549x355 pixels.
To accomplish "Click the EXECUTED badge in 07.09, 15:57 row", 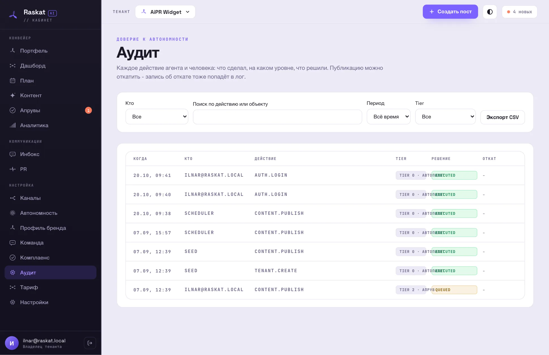I will click(x=454, y=233).
